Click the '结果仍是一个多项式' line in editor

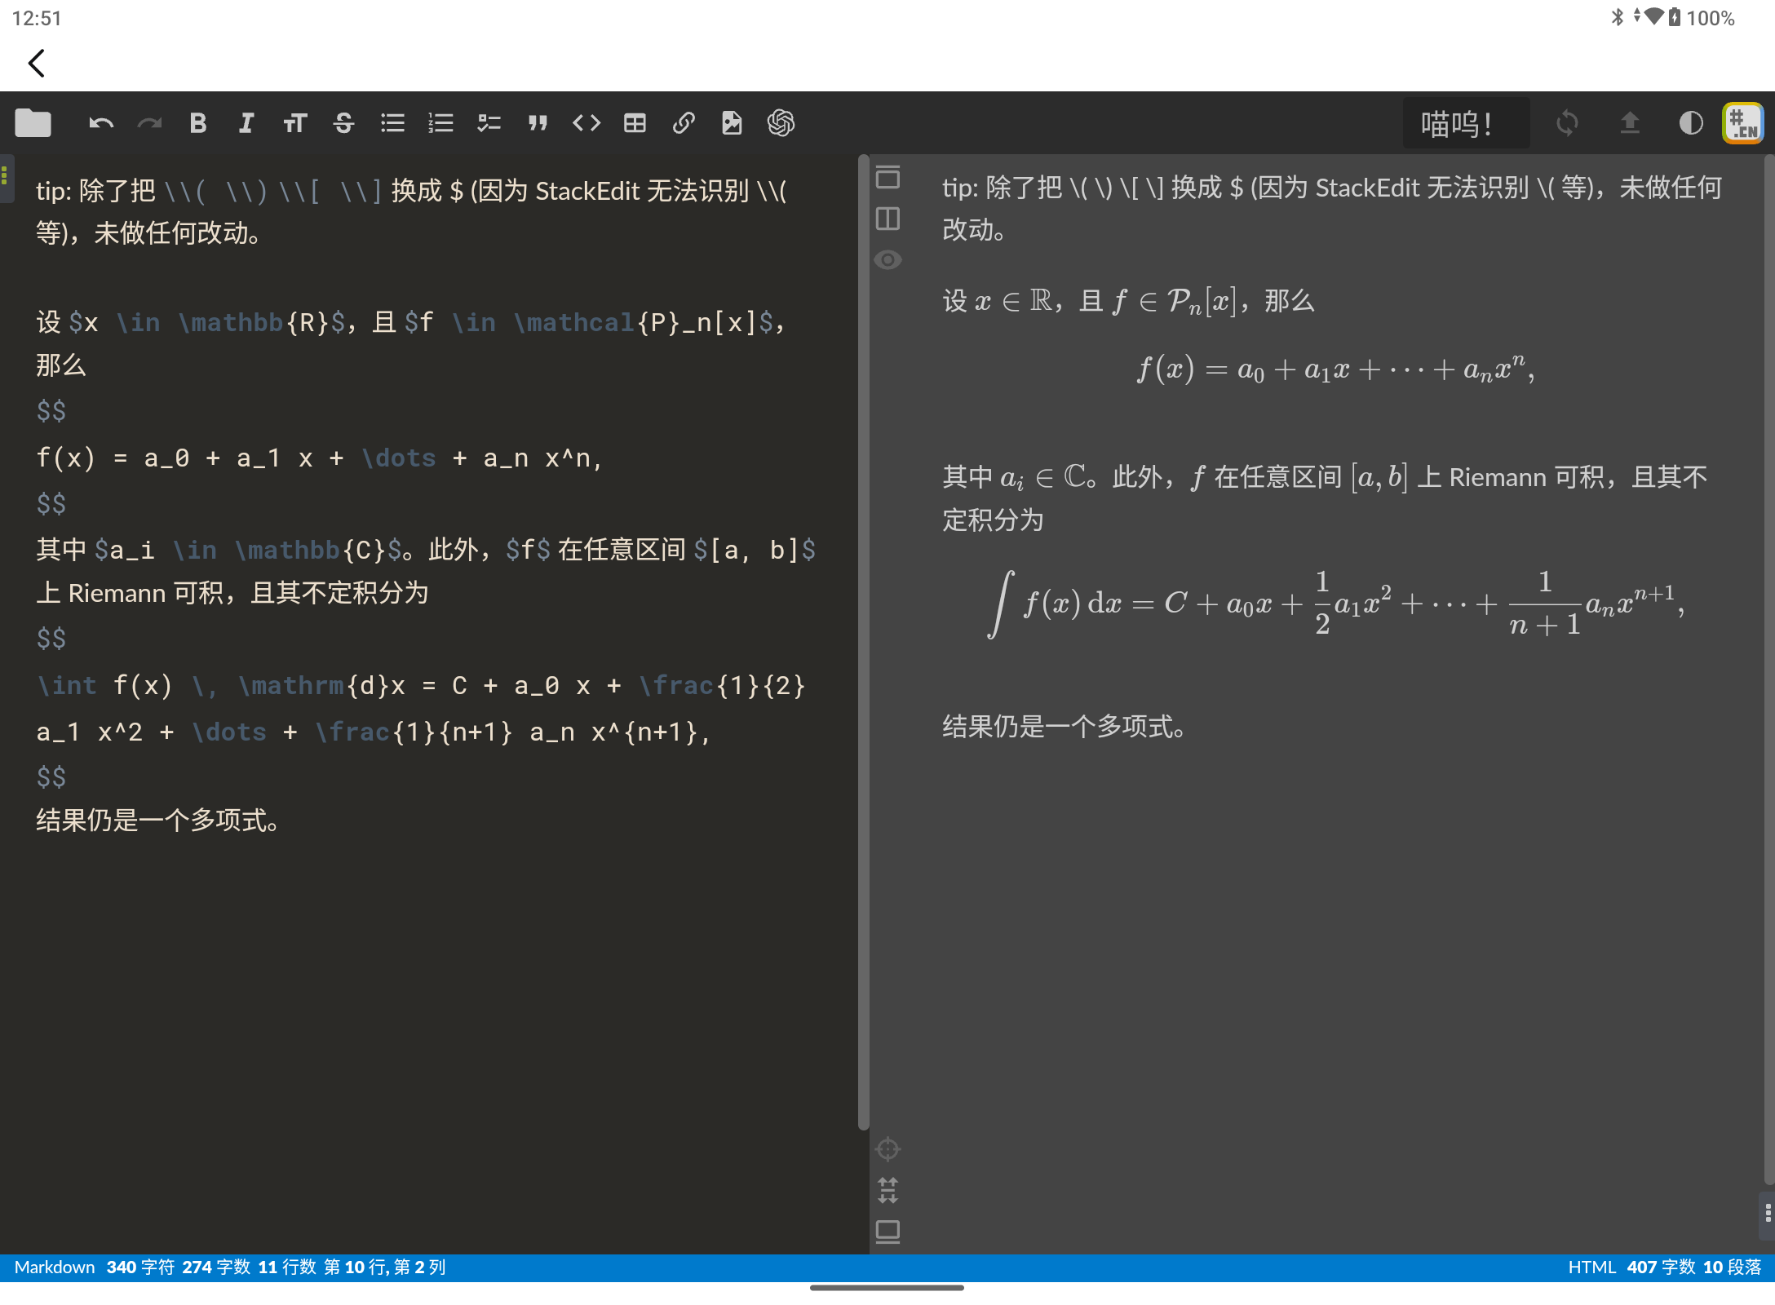tap(159, 821)
